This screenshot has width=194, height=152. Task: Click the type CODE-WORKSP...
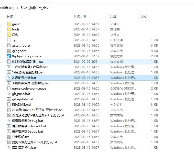123,89
